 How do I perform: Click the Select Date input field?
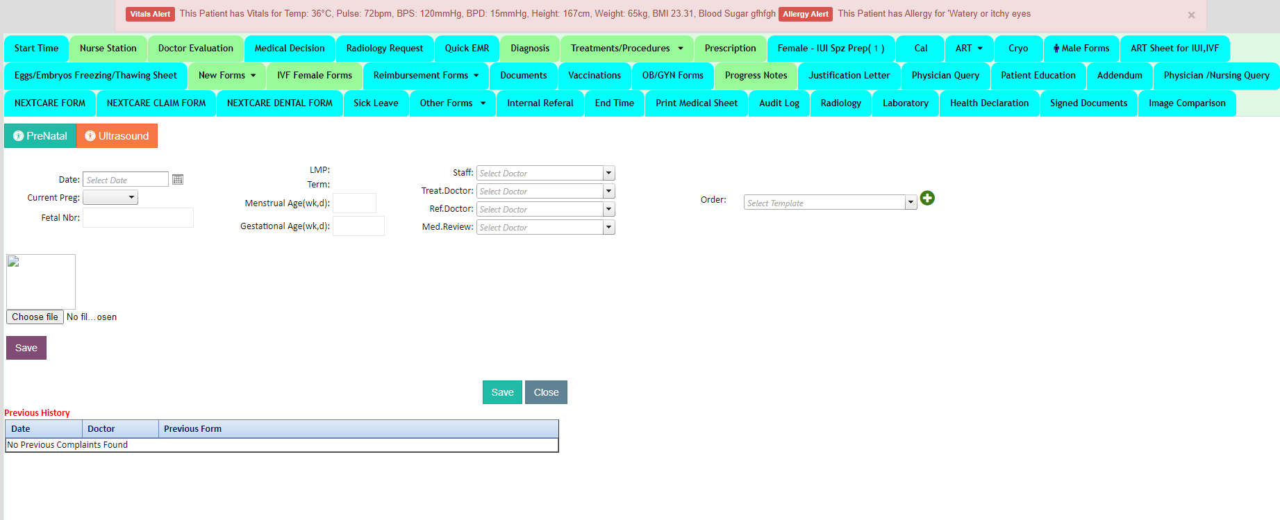coord(126,180)
